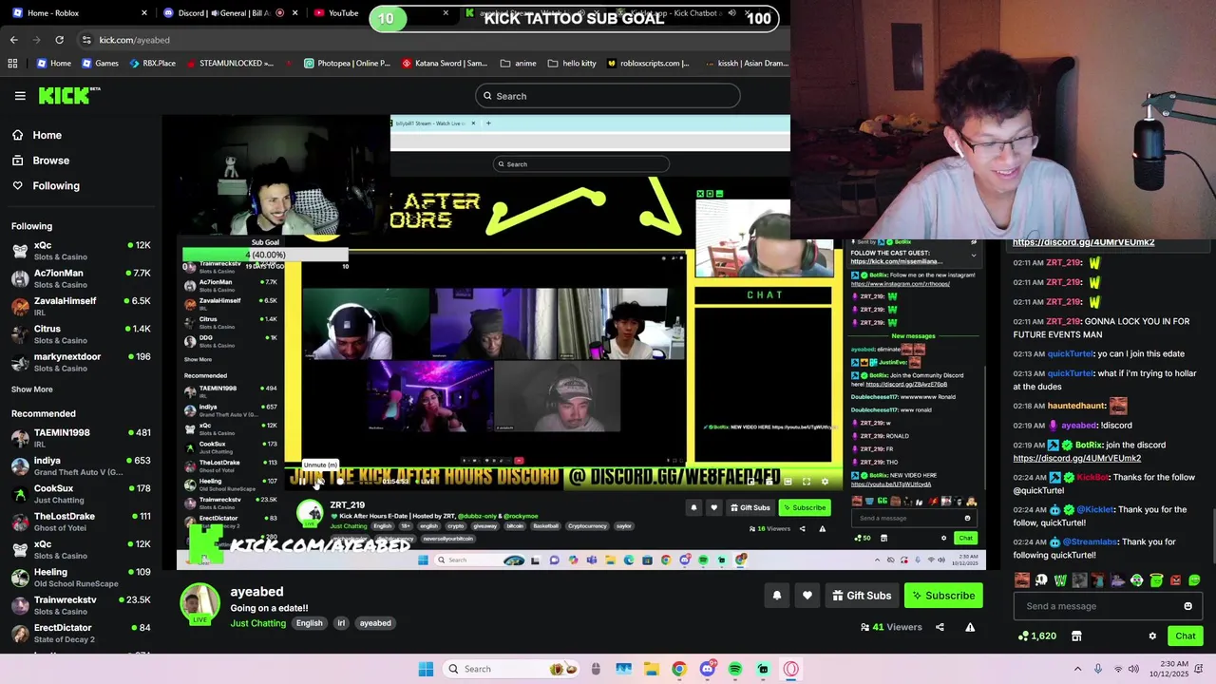Open CookSux recommended channel

click(x=81, y=494)
